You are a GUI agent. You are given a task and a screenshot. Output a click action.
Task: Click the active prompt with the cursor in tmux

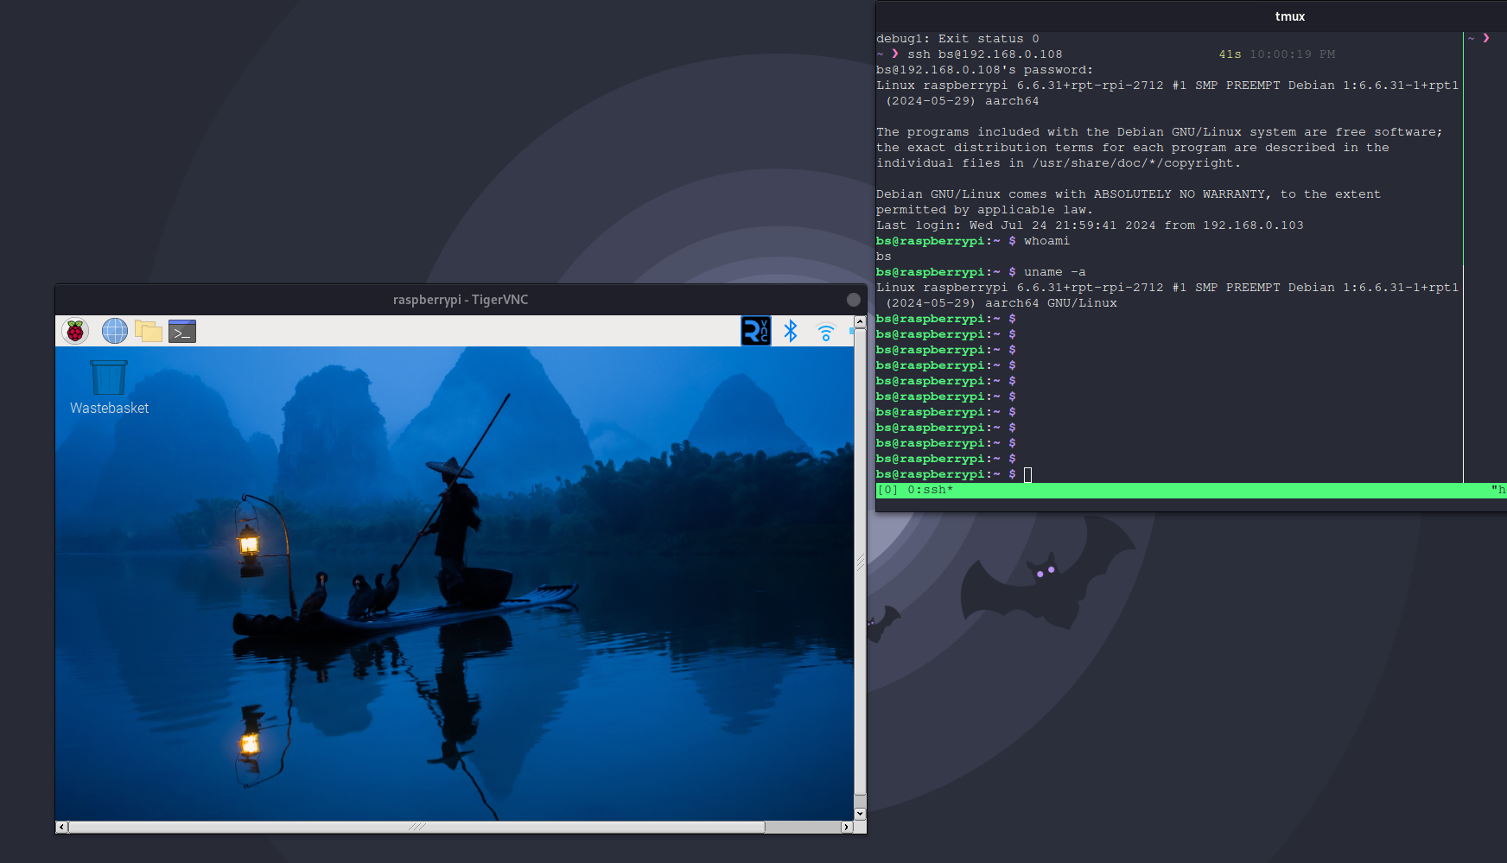(954, 474)
